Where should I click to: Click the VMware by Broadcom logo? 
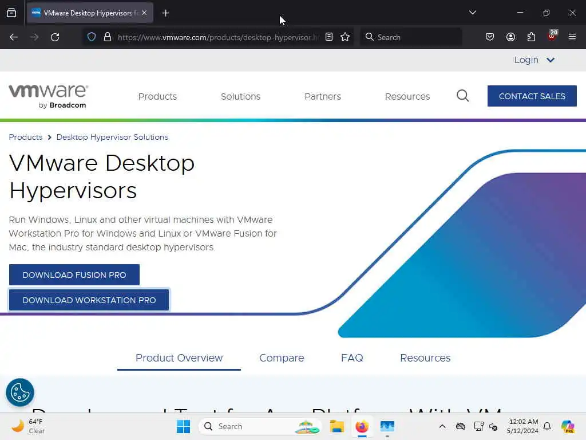(x=49, y=96)
